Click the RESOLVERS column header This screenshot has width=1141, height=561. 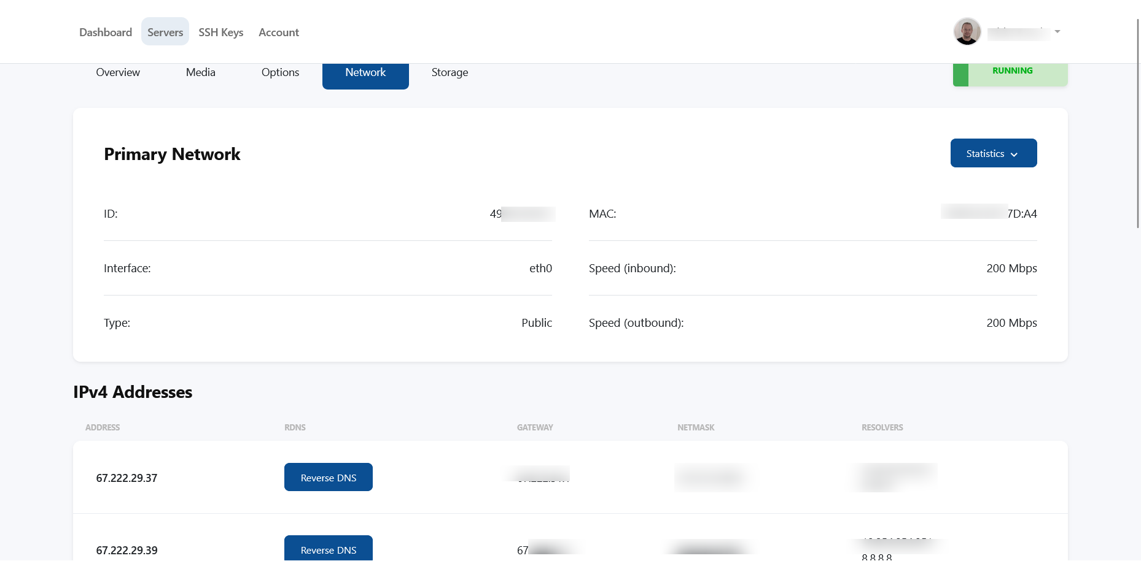point(882,427)
